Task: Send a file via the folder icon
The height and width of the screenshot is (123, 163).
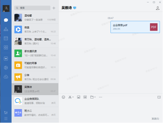Action: click(x=92, y=97)
